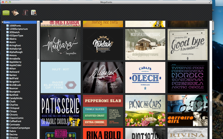Open the Meteora font thumbnail
Image resolution: width=223 pixels, height=139 pixels.
(x=61, y=24)
